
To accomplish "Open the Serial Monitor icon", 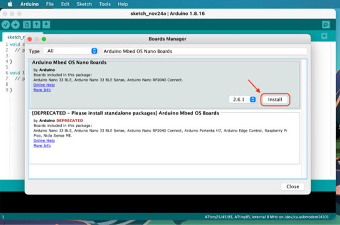I will click(x=326, y=25).
